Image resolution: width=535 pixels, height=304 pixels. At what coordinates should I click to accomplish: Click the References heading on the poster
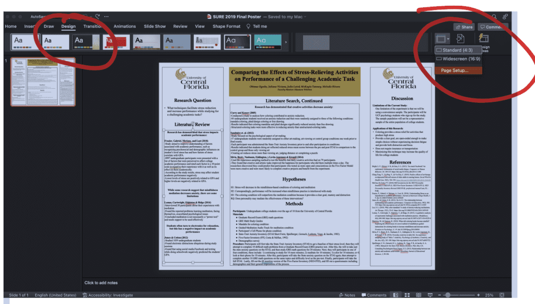(x=400, y=162)
